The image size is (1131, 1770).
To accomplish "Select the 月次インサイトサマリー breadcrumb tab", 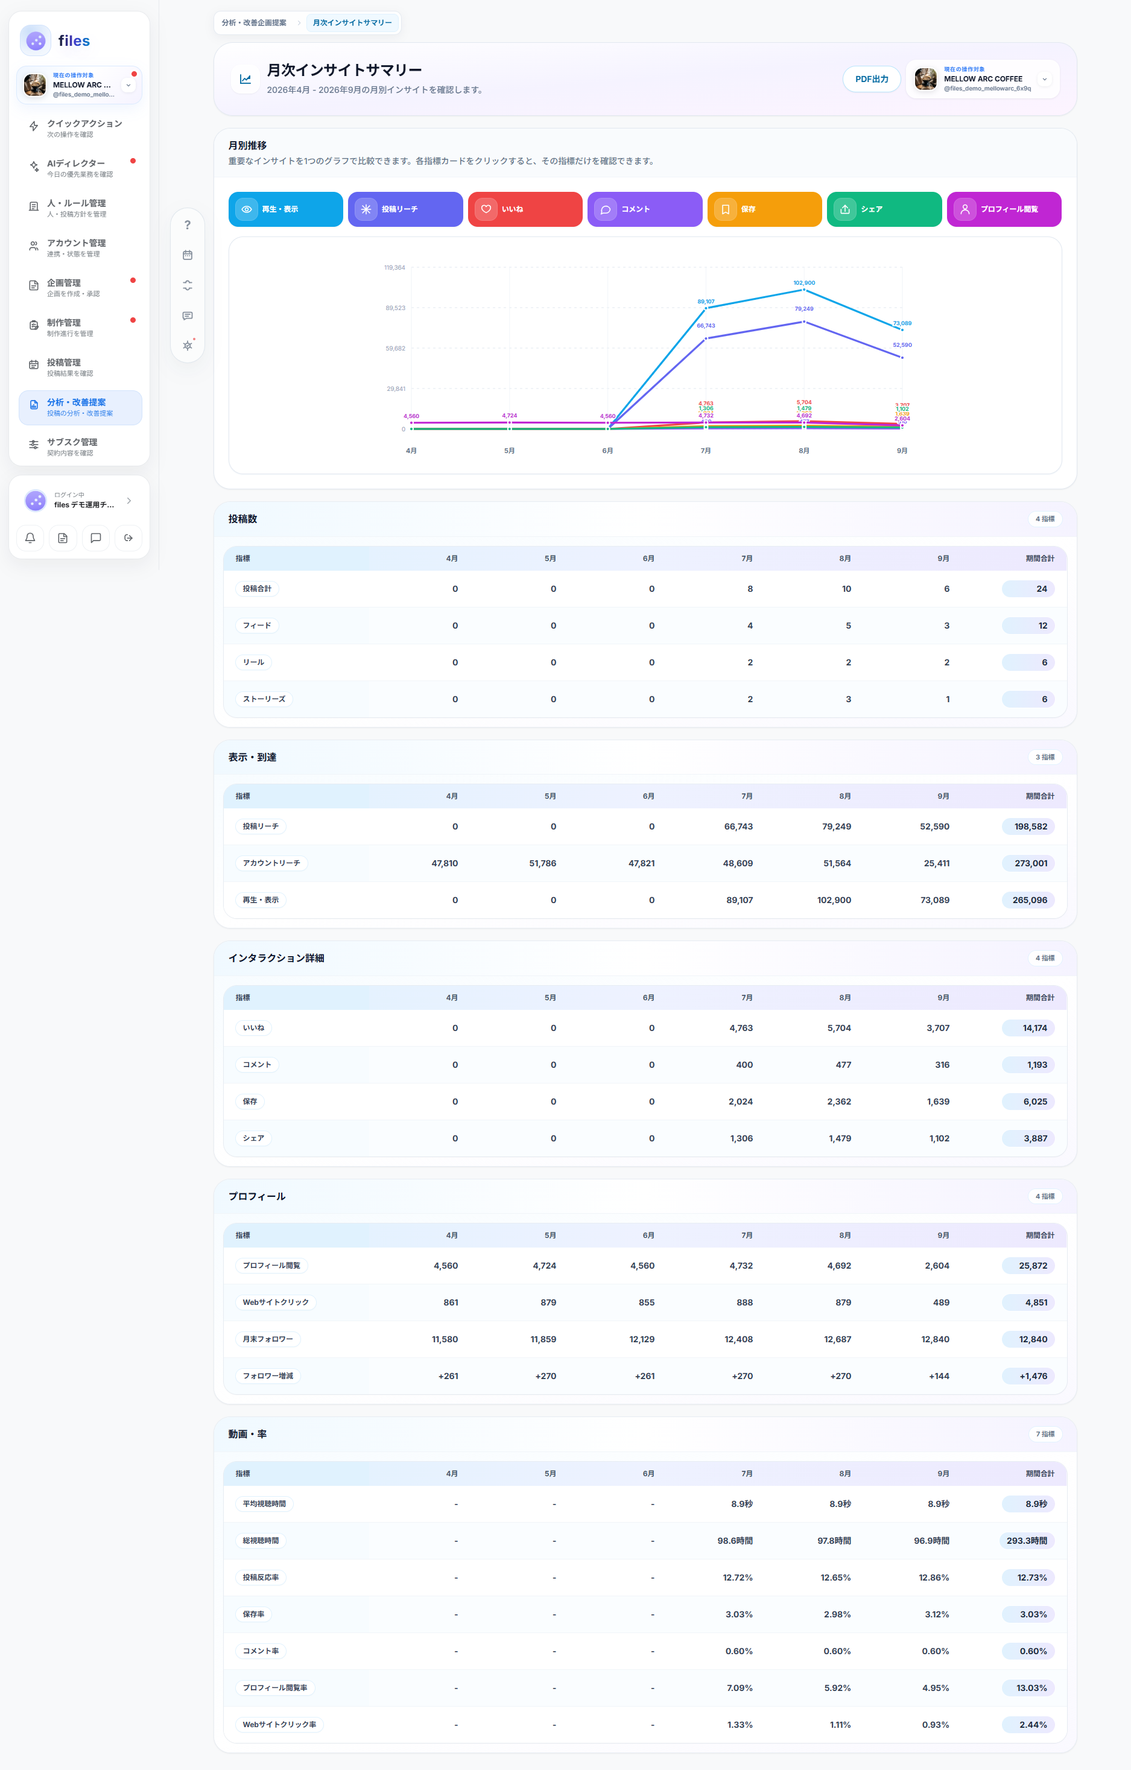I will pyautogui.click(x=353, y=23).
